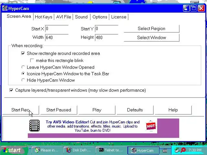207x155 pixels.
Task: Select Iconize HyperCam Window to the Task Bar
Action: 23,74
